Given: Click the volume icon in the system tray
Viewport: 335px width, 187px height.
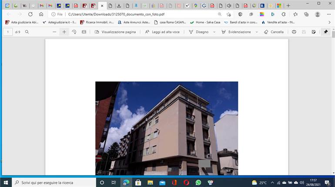Looking at the screenshot, I should [301, 183].
